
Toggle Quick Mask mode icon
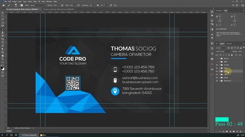tap(3, 73)
